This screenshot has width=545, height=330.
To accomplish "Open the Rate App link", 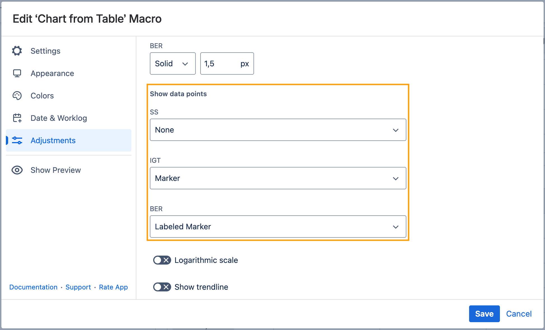I will [x=113, y=287].
